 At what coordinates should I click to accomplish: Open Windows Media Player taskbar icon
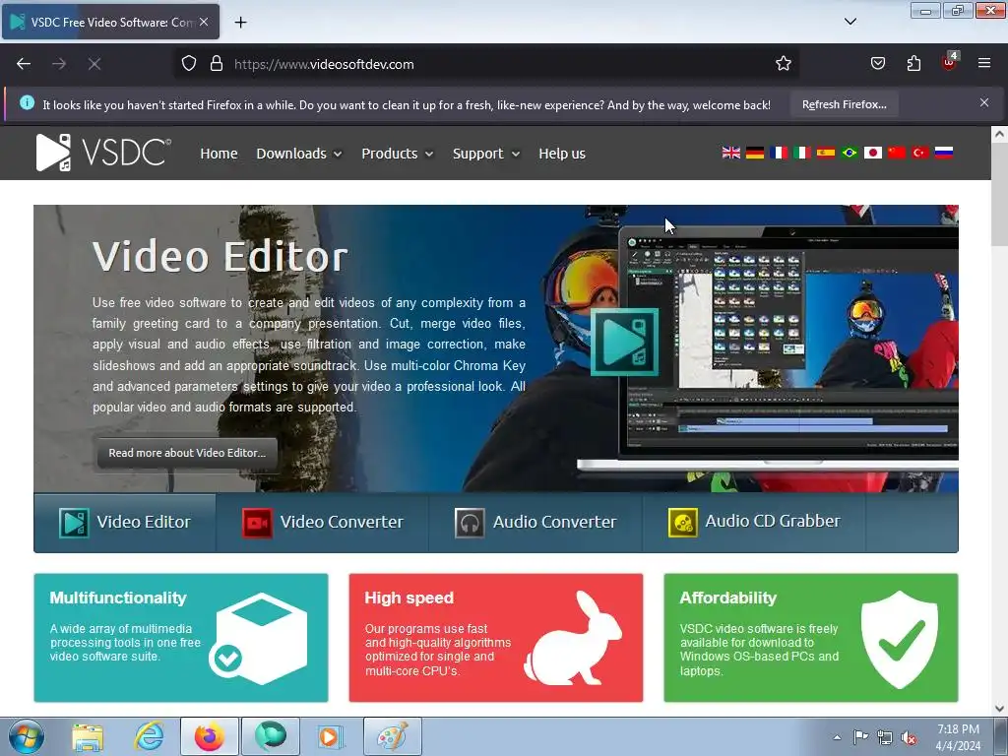tap(331, 736)
